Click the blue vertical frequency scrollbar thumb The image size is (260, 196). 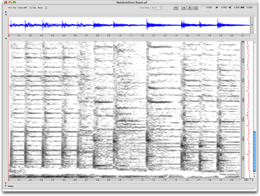point(255,147)
